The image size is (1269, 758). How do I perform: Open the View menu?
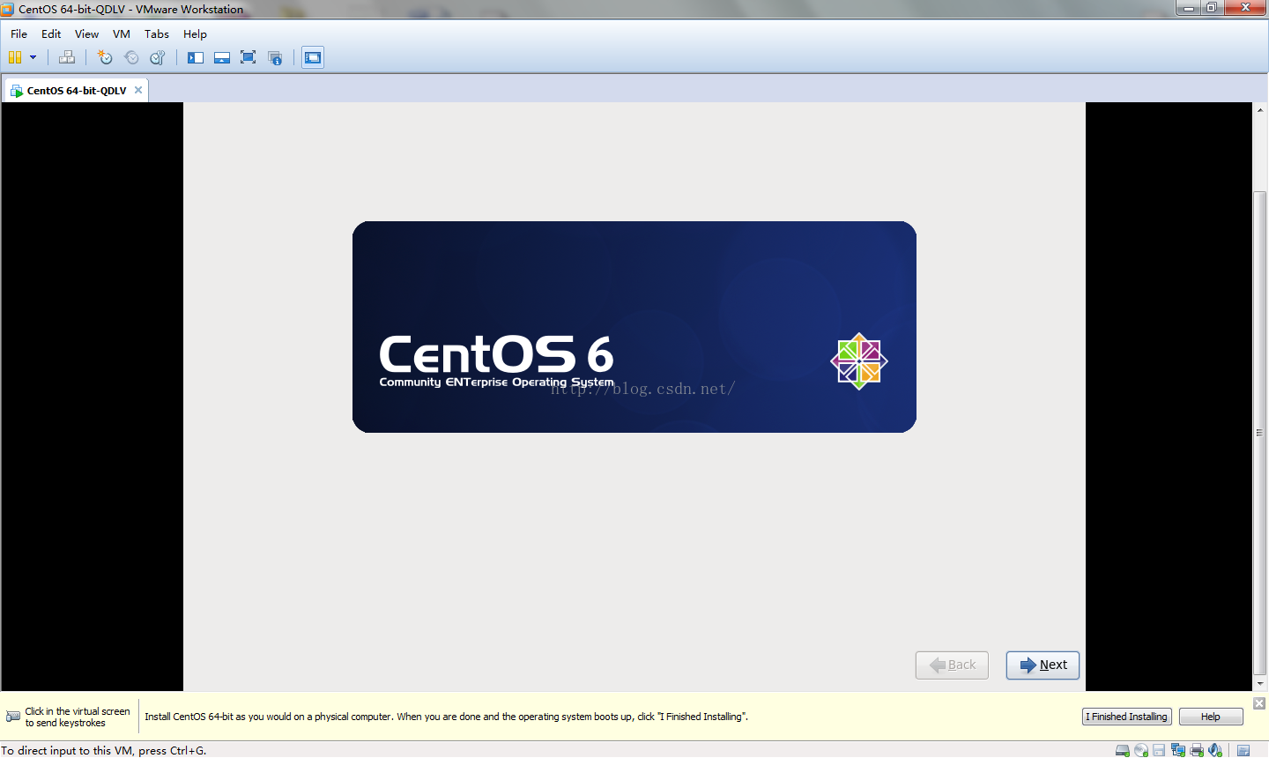pos(86,33)
